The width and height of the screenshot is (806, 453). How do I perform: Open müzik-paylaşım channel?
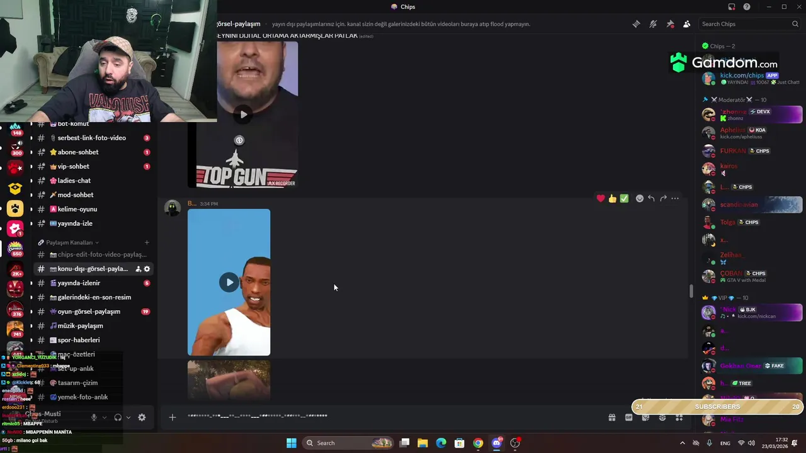pyautogui.click(x=93, y=326)
